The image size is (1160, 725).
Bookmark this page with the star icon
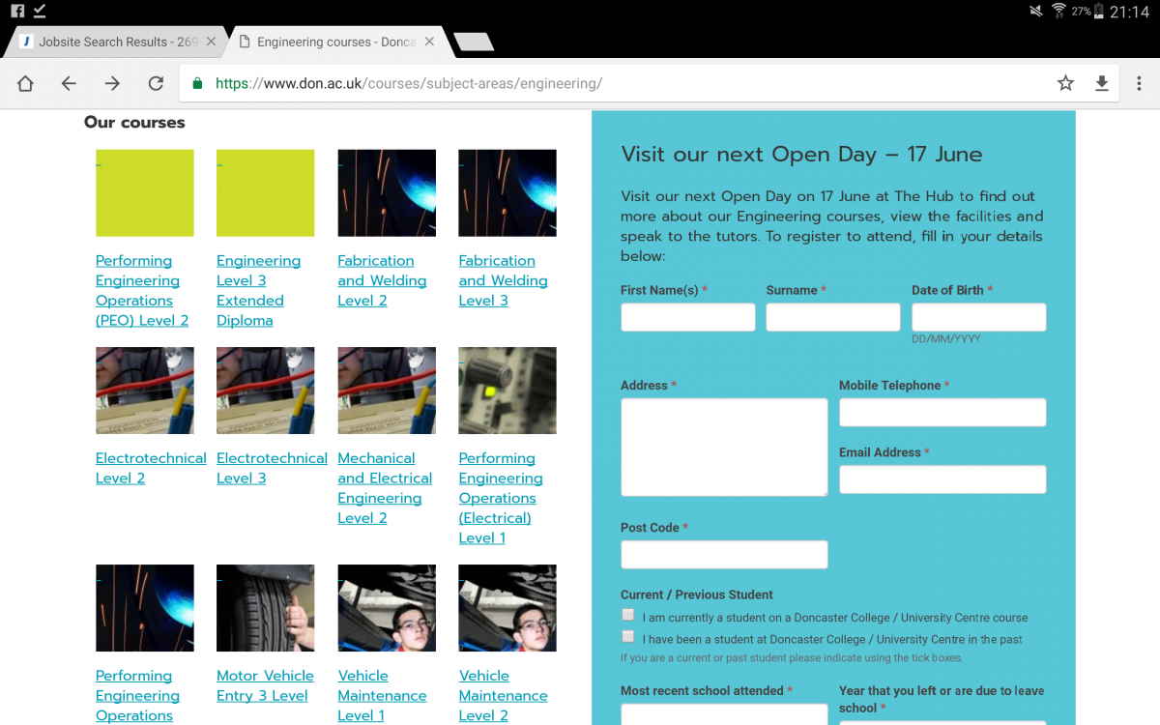click(x=1065, y=84)
